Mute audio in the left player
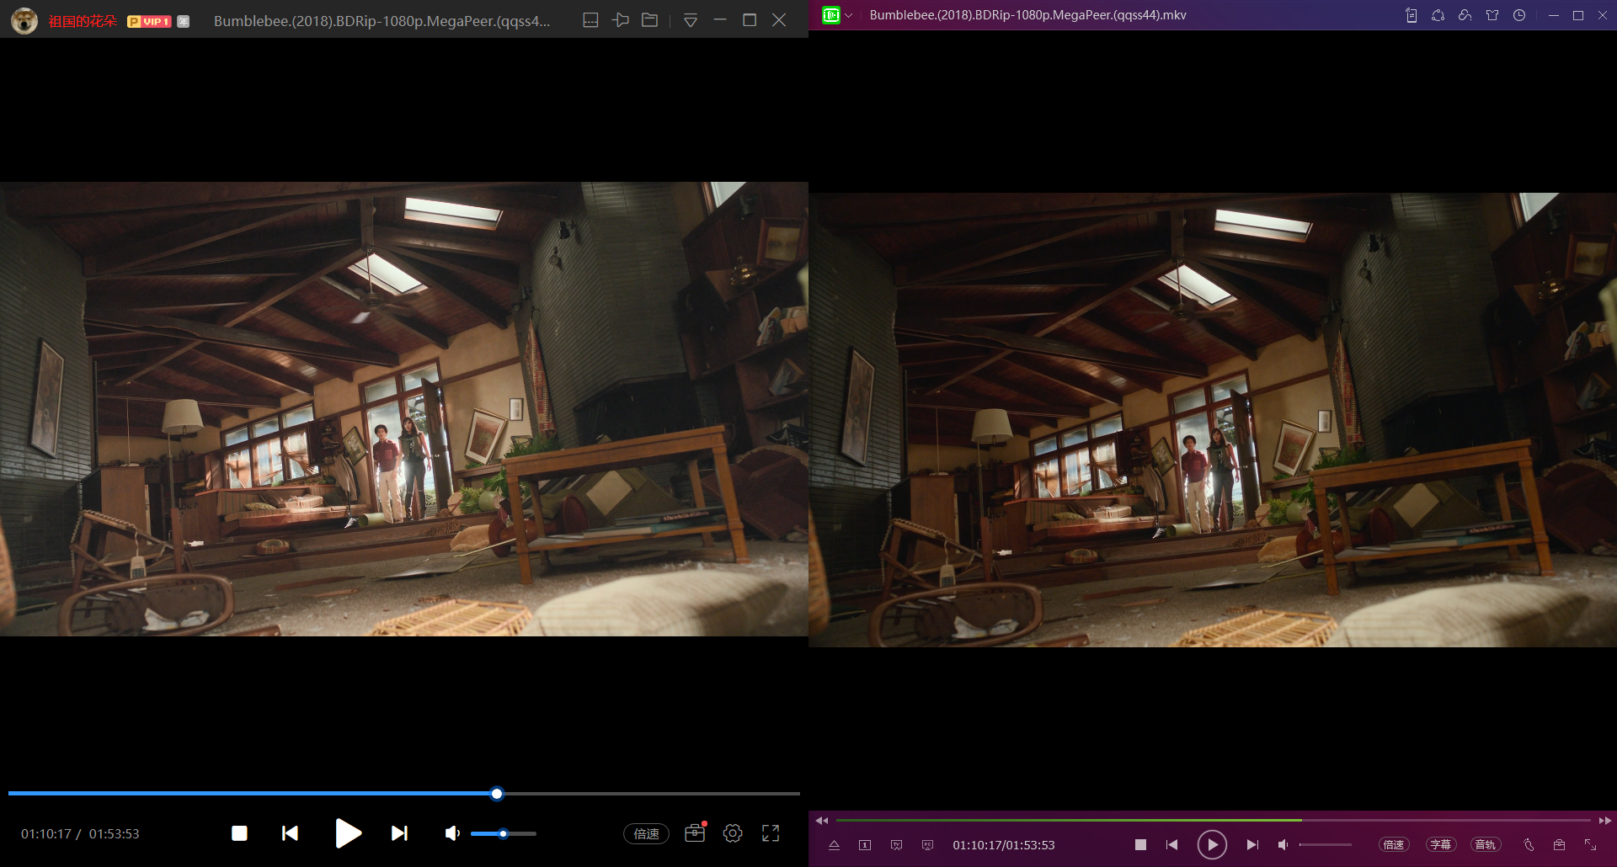 (452, 833)
